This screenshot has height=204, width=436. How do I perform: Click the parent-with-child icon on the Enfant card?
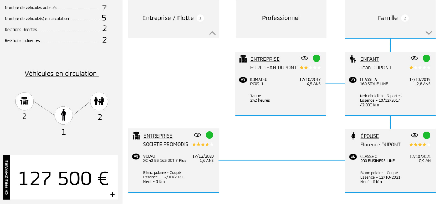point(353,59)
